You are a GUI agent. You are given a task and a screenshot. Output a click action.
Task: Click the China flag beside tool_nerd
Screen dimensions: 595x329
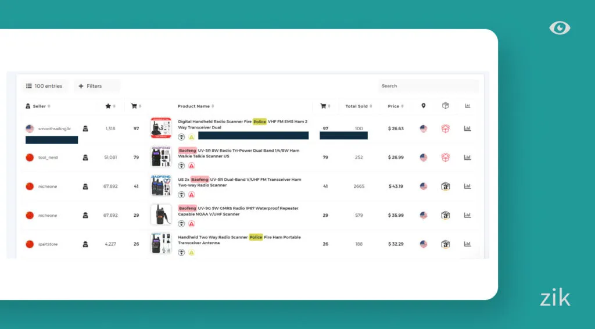30,158
